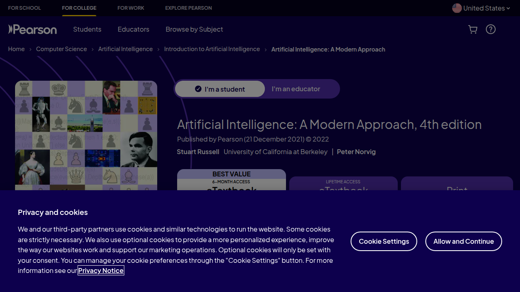Go to the Artificial Intelligence breadcrumb

(126, 49)
